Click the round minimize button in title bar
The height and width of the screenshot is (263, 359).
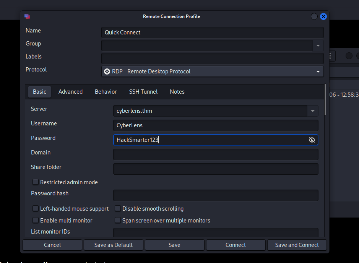pyautogui.click(x=314, y=16)
